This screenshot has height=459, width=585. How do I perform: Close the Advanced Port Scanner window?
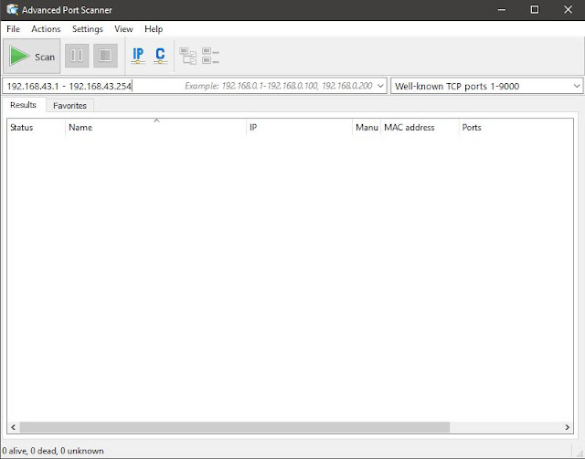568,10
